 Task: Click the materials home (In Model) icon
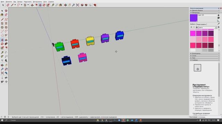tap(197, 27)
